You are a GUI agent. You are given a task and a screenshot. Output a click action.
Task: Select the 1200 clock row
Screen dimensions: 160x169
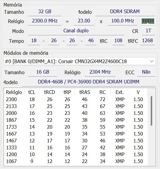pyautogui.click(x=76, y=155)
